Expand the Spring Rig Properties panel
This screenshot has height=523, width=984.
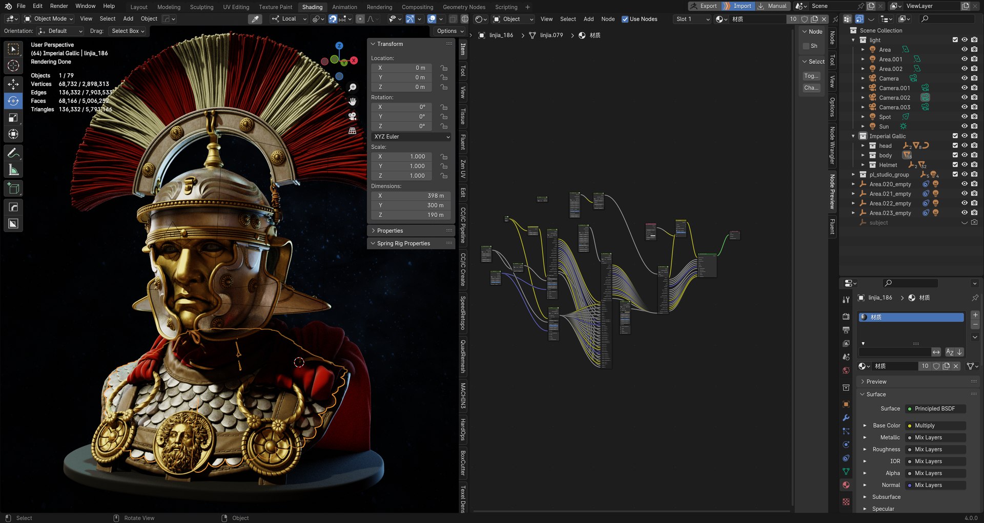(403, 243)
